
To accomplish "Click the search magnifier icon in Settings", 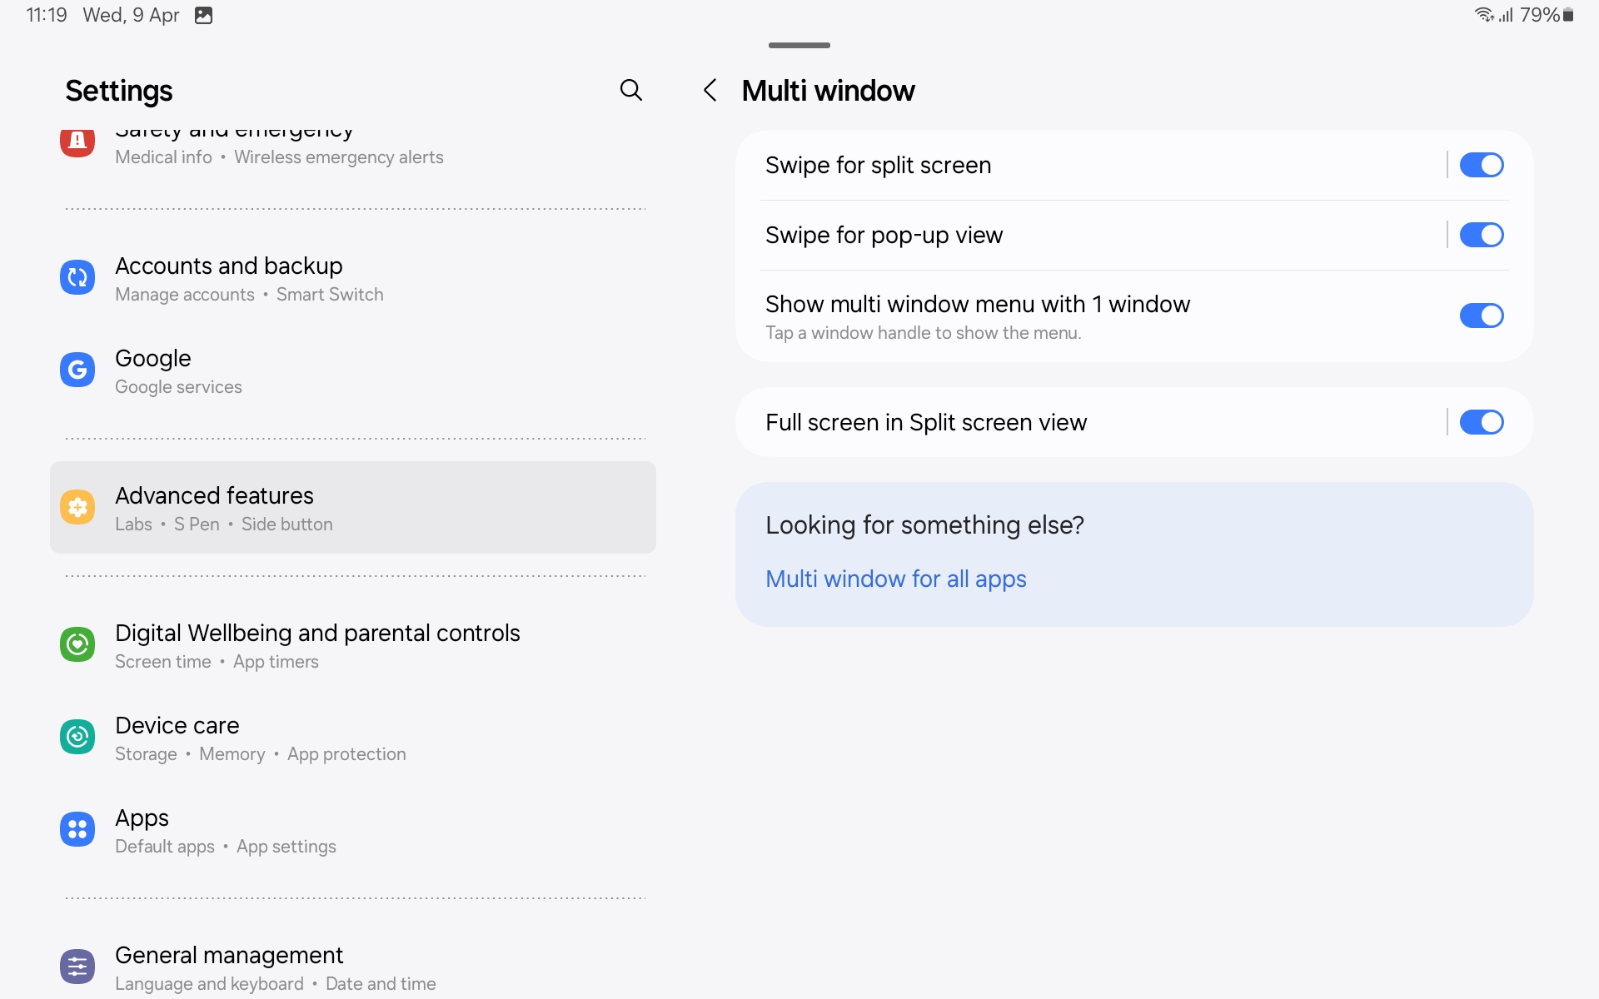I will (631, 90).
